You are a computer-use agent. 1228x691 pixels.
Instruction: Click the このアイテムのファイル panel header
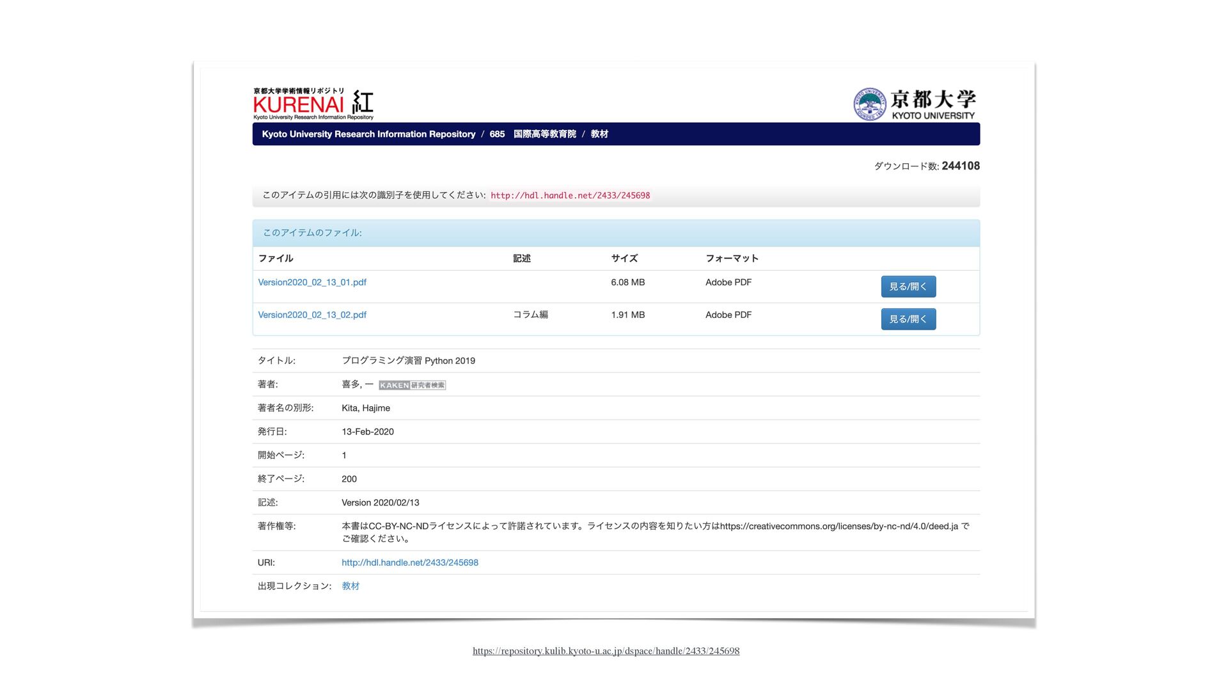[312, 233]
